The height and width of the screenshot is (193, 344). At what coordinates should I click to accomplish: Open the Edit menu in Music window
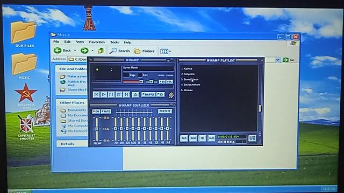[67, 42]
